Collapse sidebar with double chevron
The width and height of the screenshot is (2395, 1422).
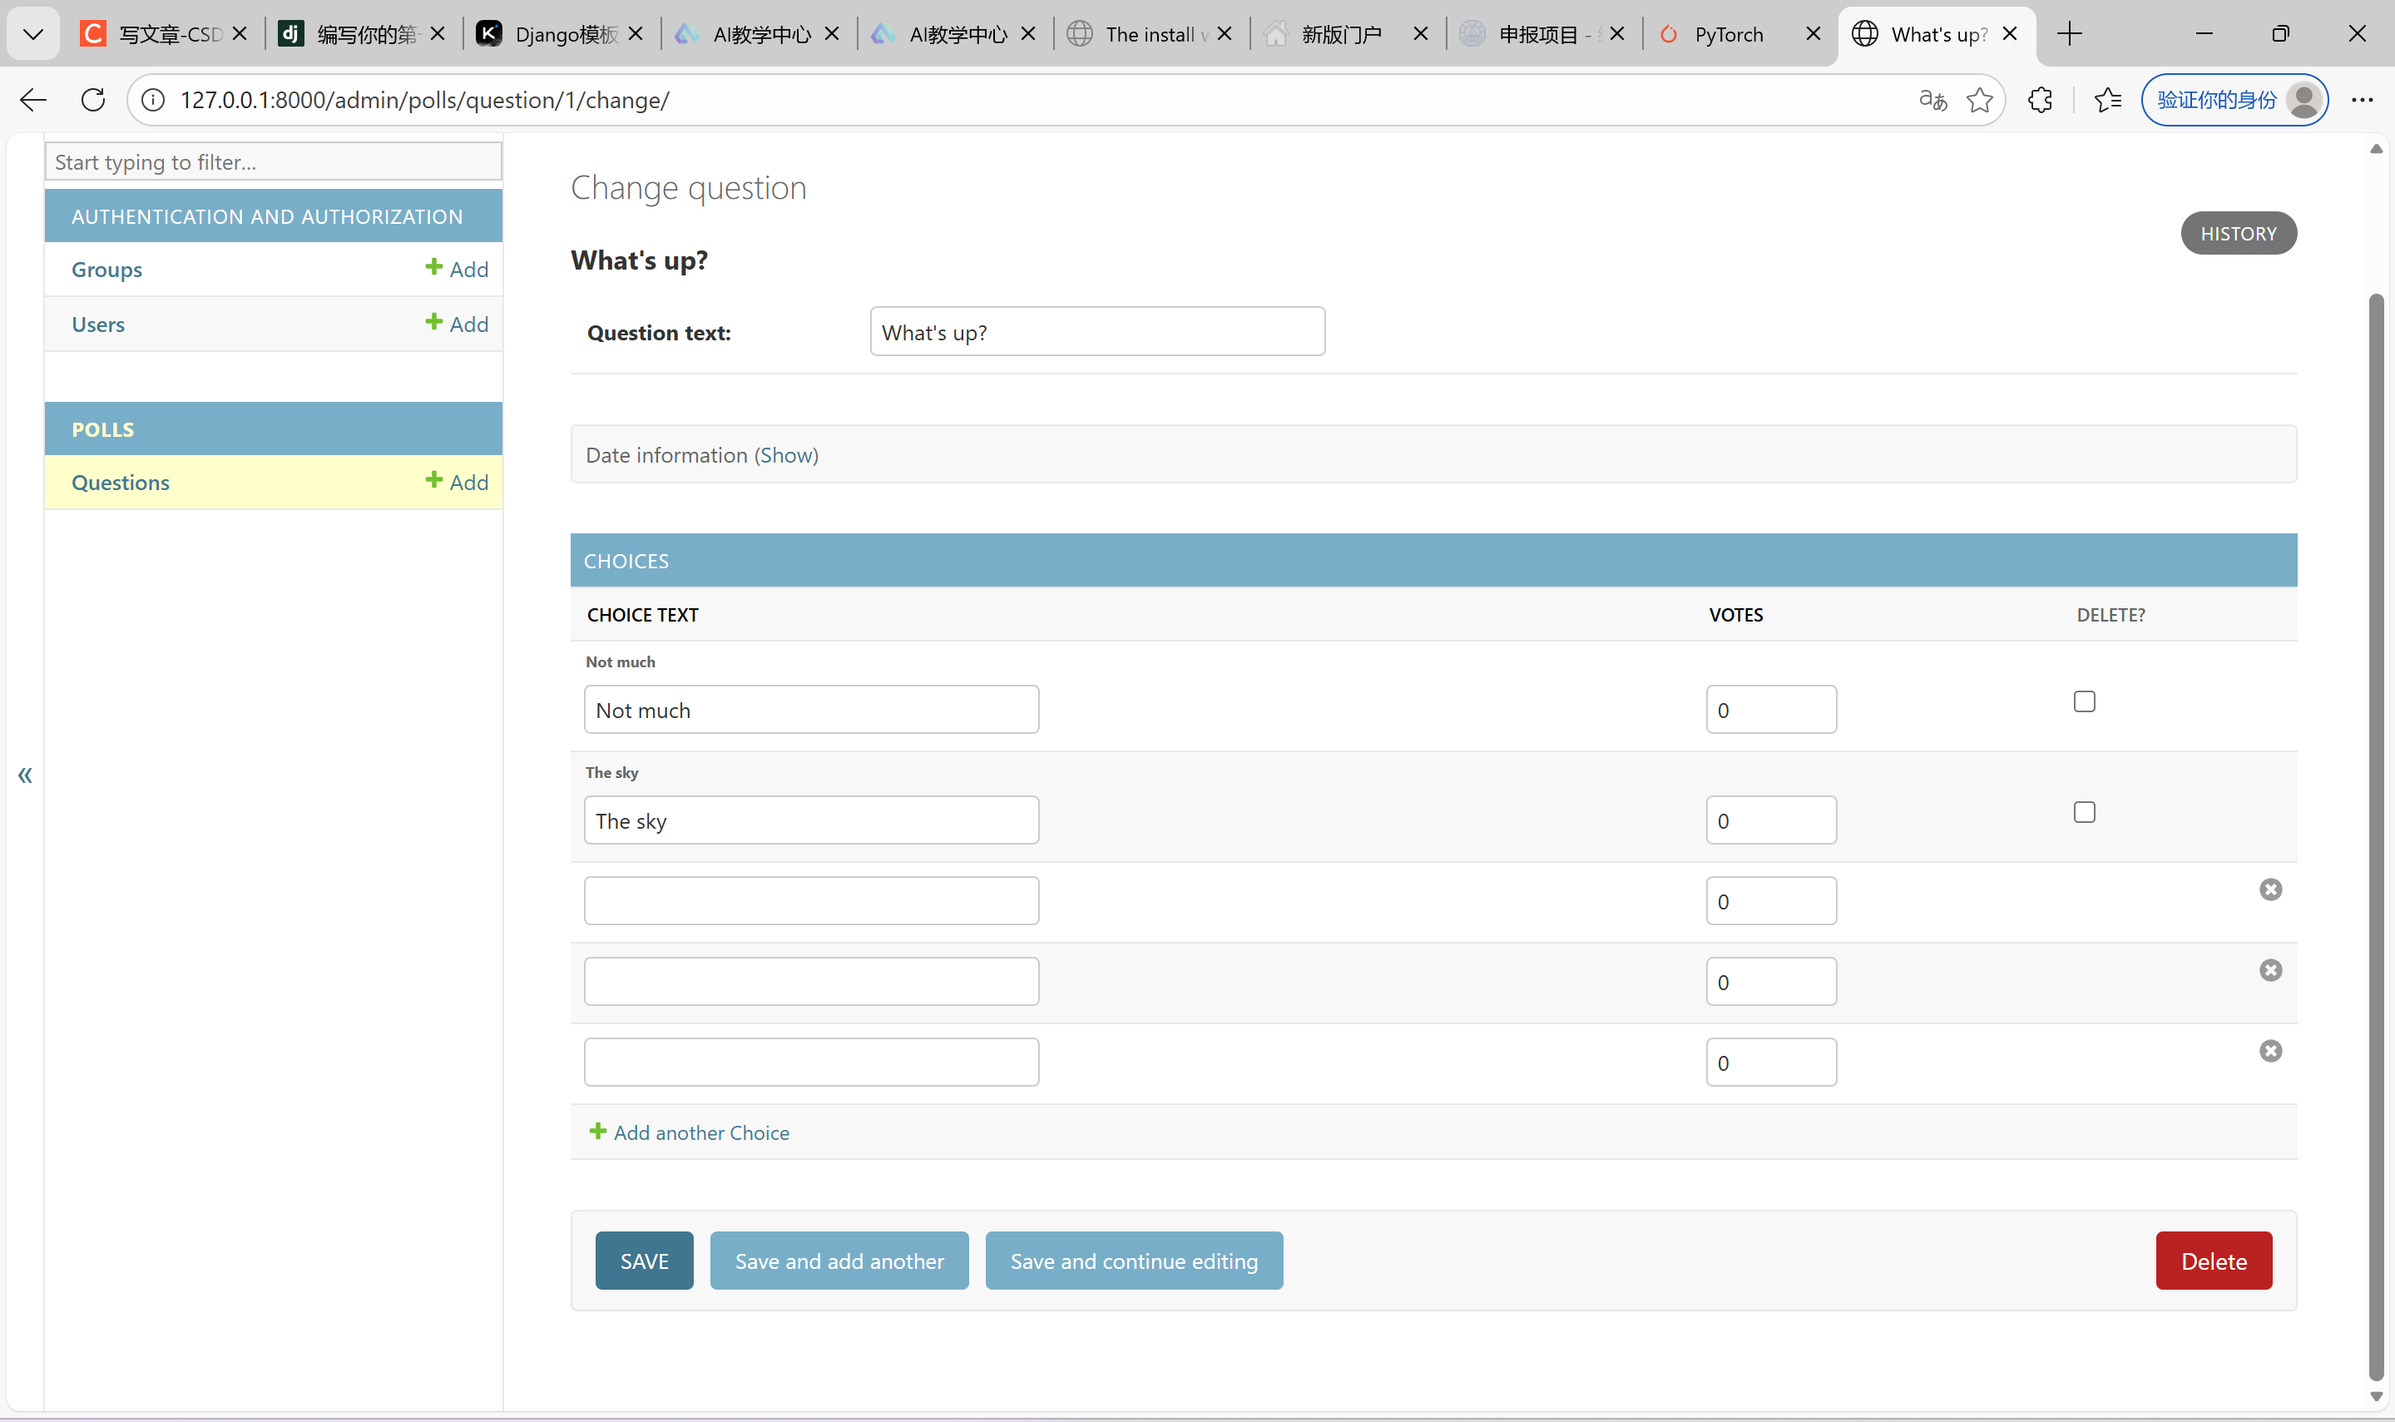tap(25, 775)
